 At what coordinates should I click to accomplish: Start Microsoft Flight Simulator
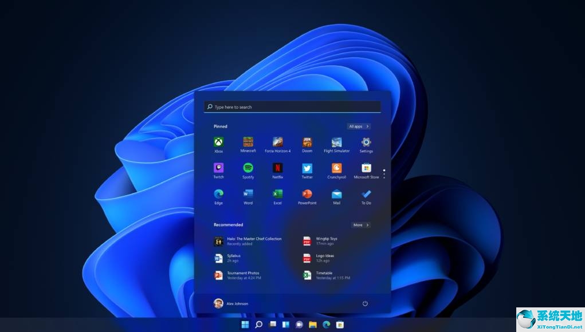[336, 143]
